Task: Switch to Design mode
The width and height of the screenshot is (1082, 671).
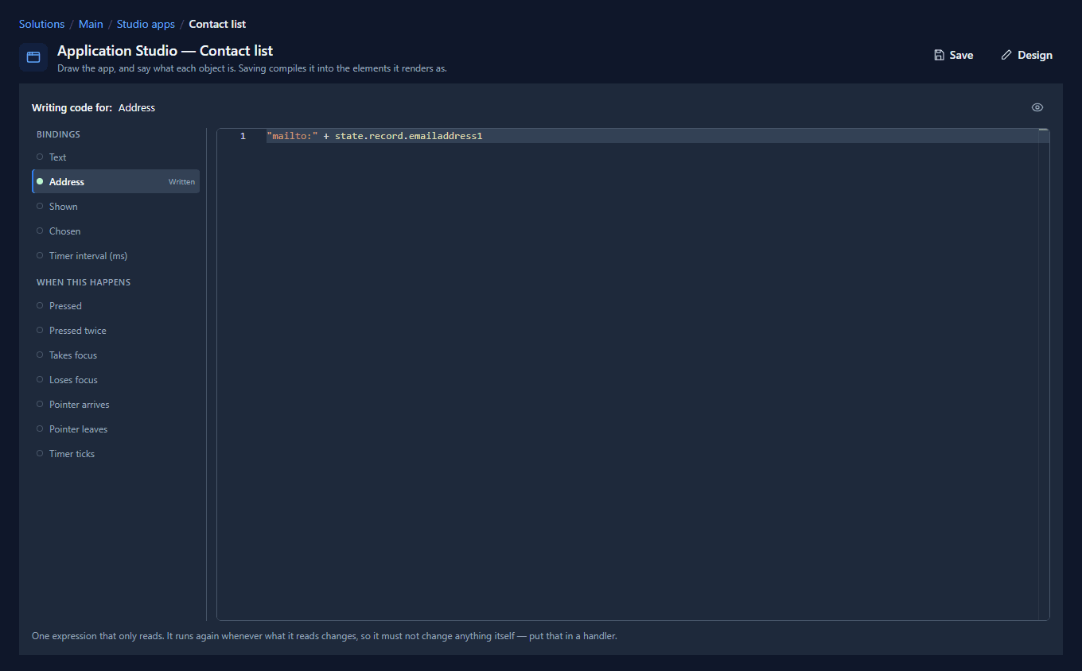Action: (1026, 55)
